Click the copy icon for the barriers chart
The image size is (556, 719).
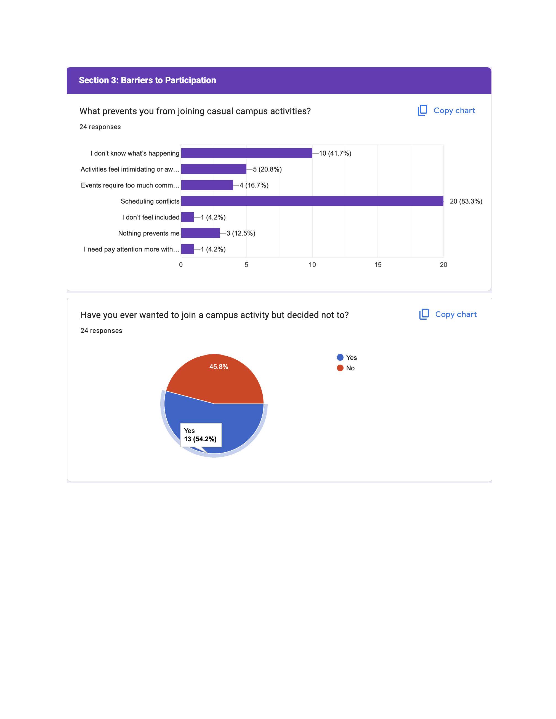[422, 110]
